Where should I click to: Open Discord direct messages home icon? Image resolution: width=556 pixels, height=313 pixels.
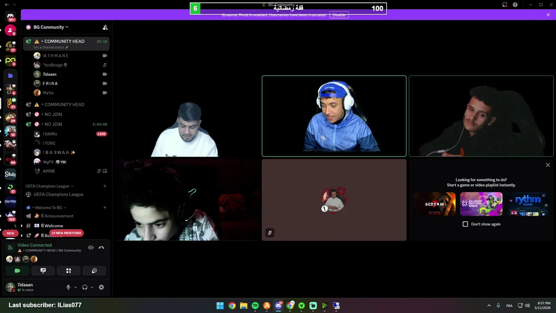10,17
